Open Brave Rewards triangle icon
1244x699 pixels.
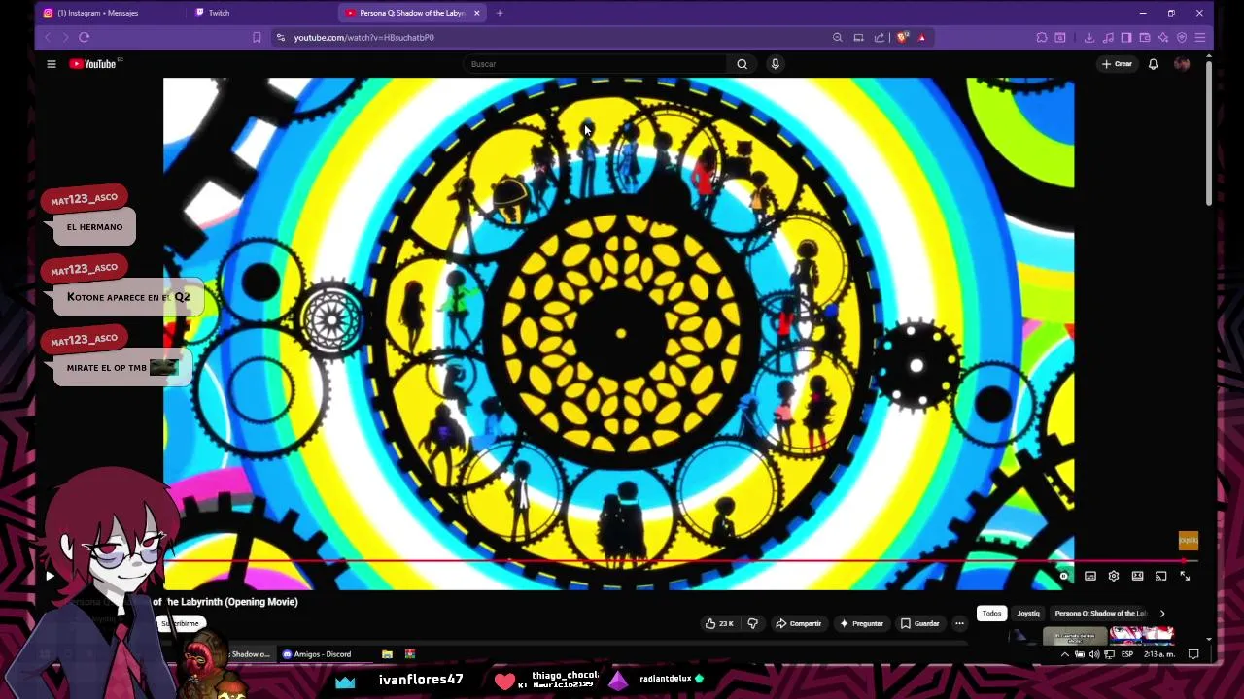[921, 37]
